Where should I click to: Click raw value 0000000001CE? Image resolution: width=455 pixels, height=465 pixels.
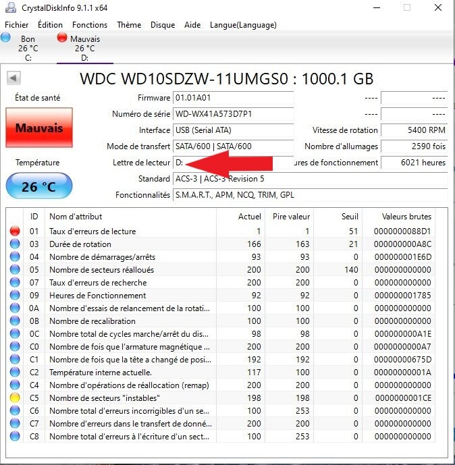[403, 398]
